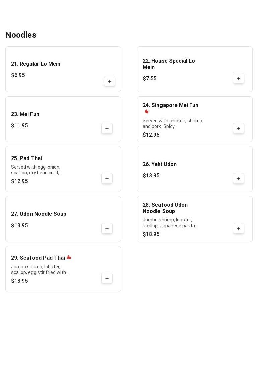Add Seafood Udon Noodle Soup to cart
258x381 pixels.
pyautogui.click(x=239, y=229)
